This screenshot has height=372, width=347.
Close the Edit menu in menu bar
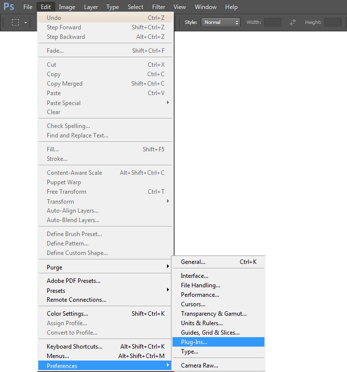point(46,7)
